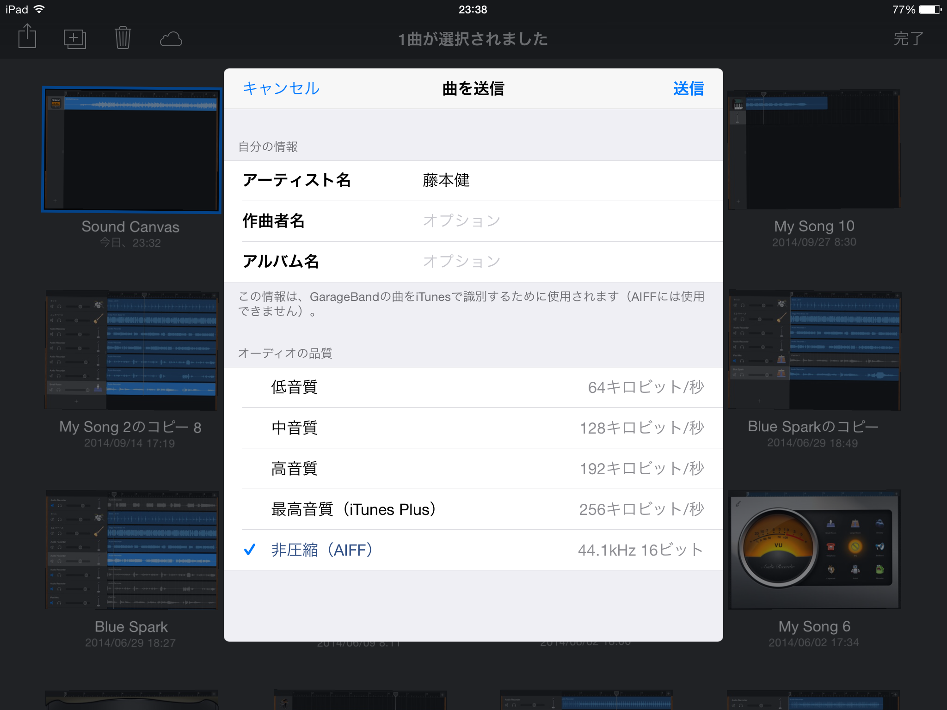Viewport: 947px width, 710px height.
Task: Tap the 23:38 clock in status bar
Action: coord(473,10)
